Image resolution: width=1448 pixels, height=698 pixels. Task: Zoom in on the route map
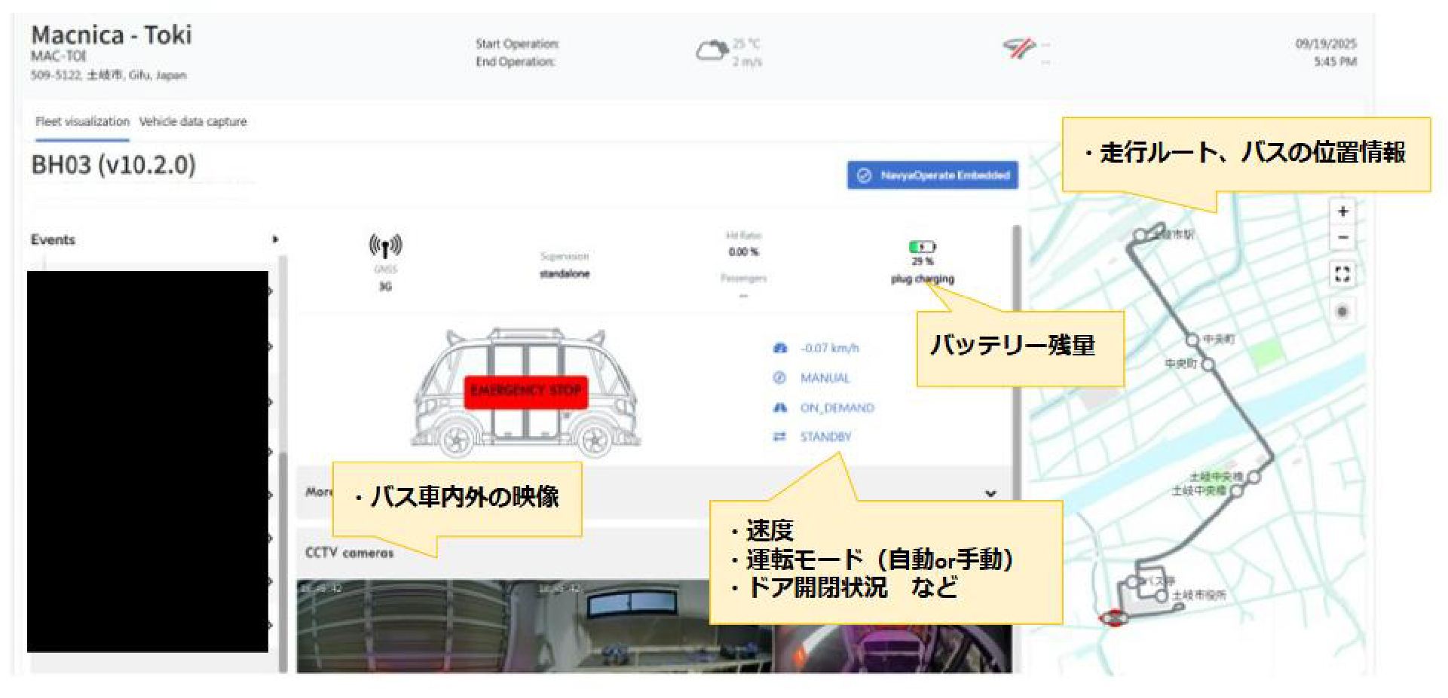point(1342,212)
